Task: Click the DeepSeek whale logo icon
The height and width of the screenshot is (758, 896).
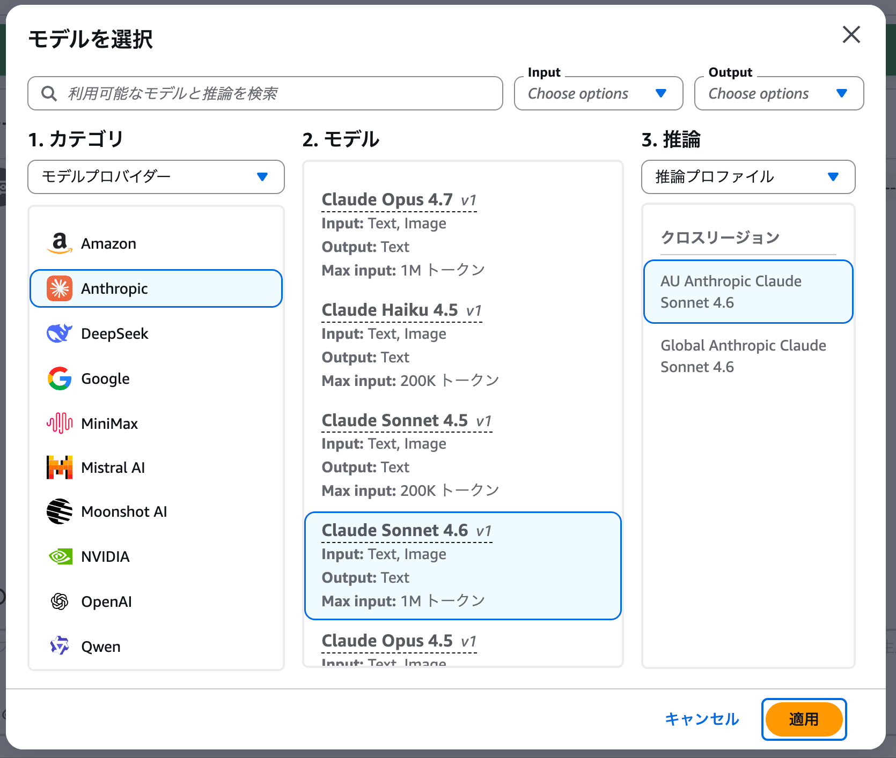Action: tap(60, 333)
